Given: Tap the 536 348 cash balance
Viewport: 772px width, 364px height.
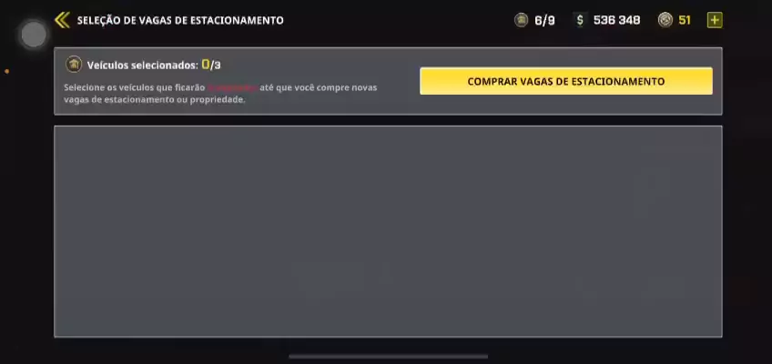Looking at the screenshot, I should 616,20.
